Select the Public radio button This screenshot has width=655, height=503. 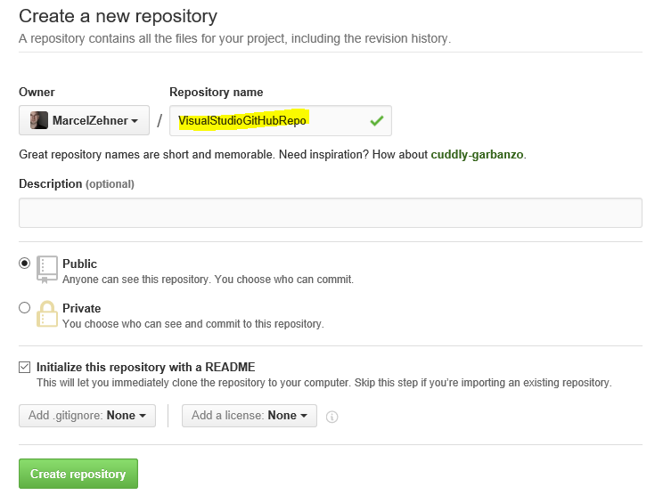[x=25, y=264]
